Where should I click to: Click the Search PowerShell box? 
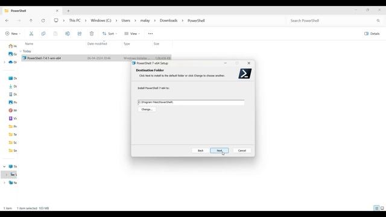point(335,20)
